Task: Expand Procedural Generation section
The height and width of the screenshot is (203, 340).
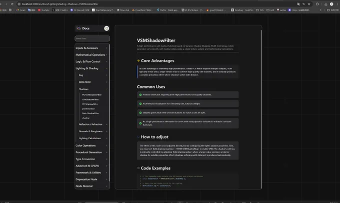Action: 91,152
